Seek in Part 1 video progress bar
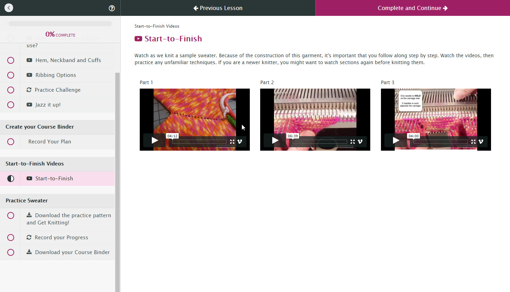The height and width of the screenshot is (292, 510). click(x=199, y=142)
